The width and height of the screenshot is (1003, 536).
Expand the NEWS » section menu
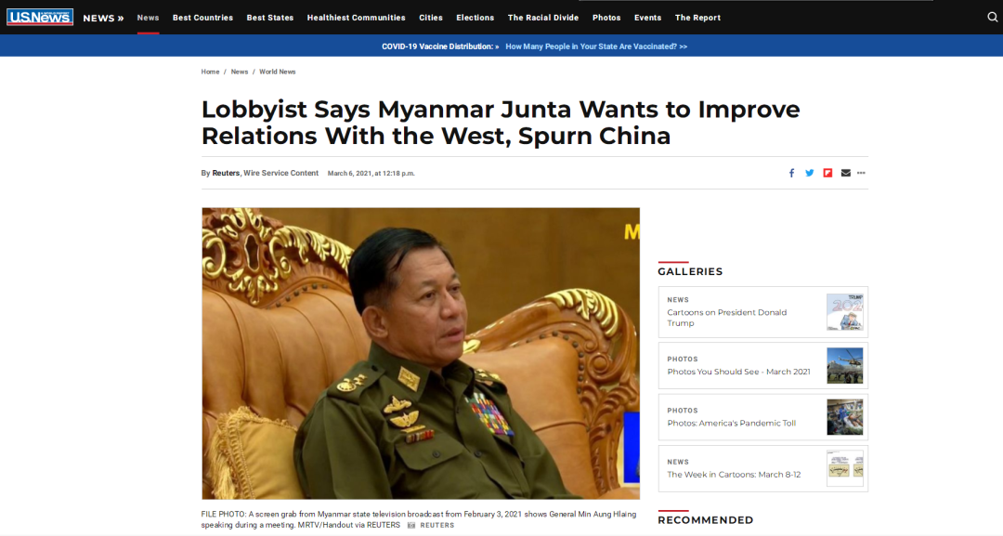point(103,18)
